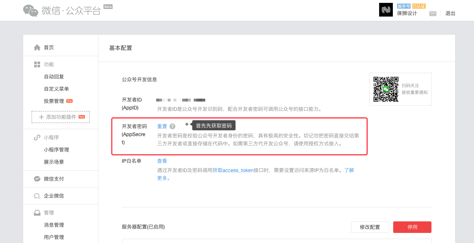
Task: Click the 基本配置 page title
Action: 120,48
